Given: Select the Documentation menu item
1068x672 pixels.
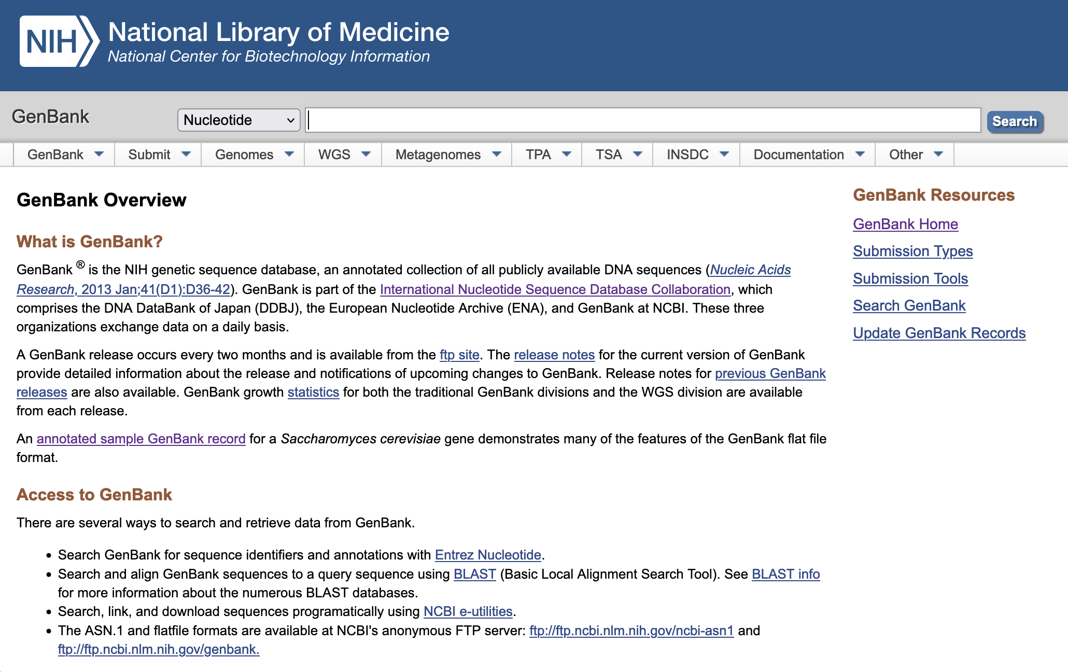Looking at the screenshot, I should (x=798, y=155).
